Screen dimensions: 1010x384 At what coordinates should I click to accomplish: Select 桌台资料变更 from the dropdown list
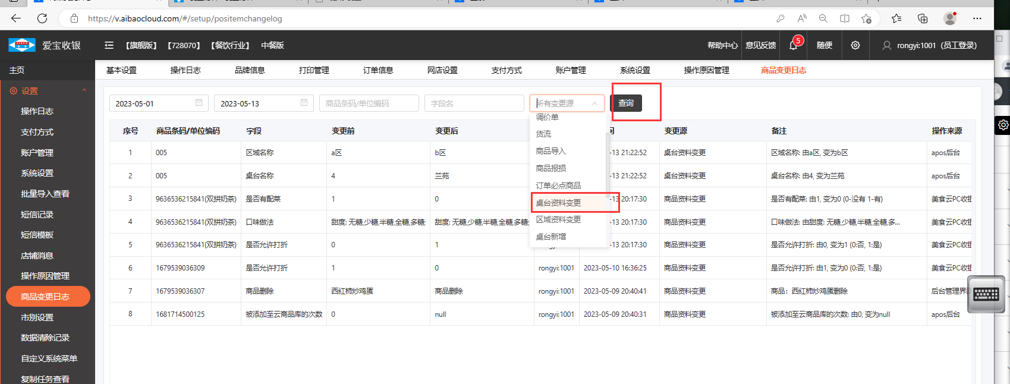558,203
